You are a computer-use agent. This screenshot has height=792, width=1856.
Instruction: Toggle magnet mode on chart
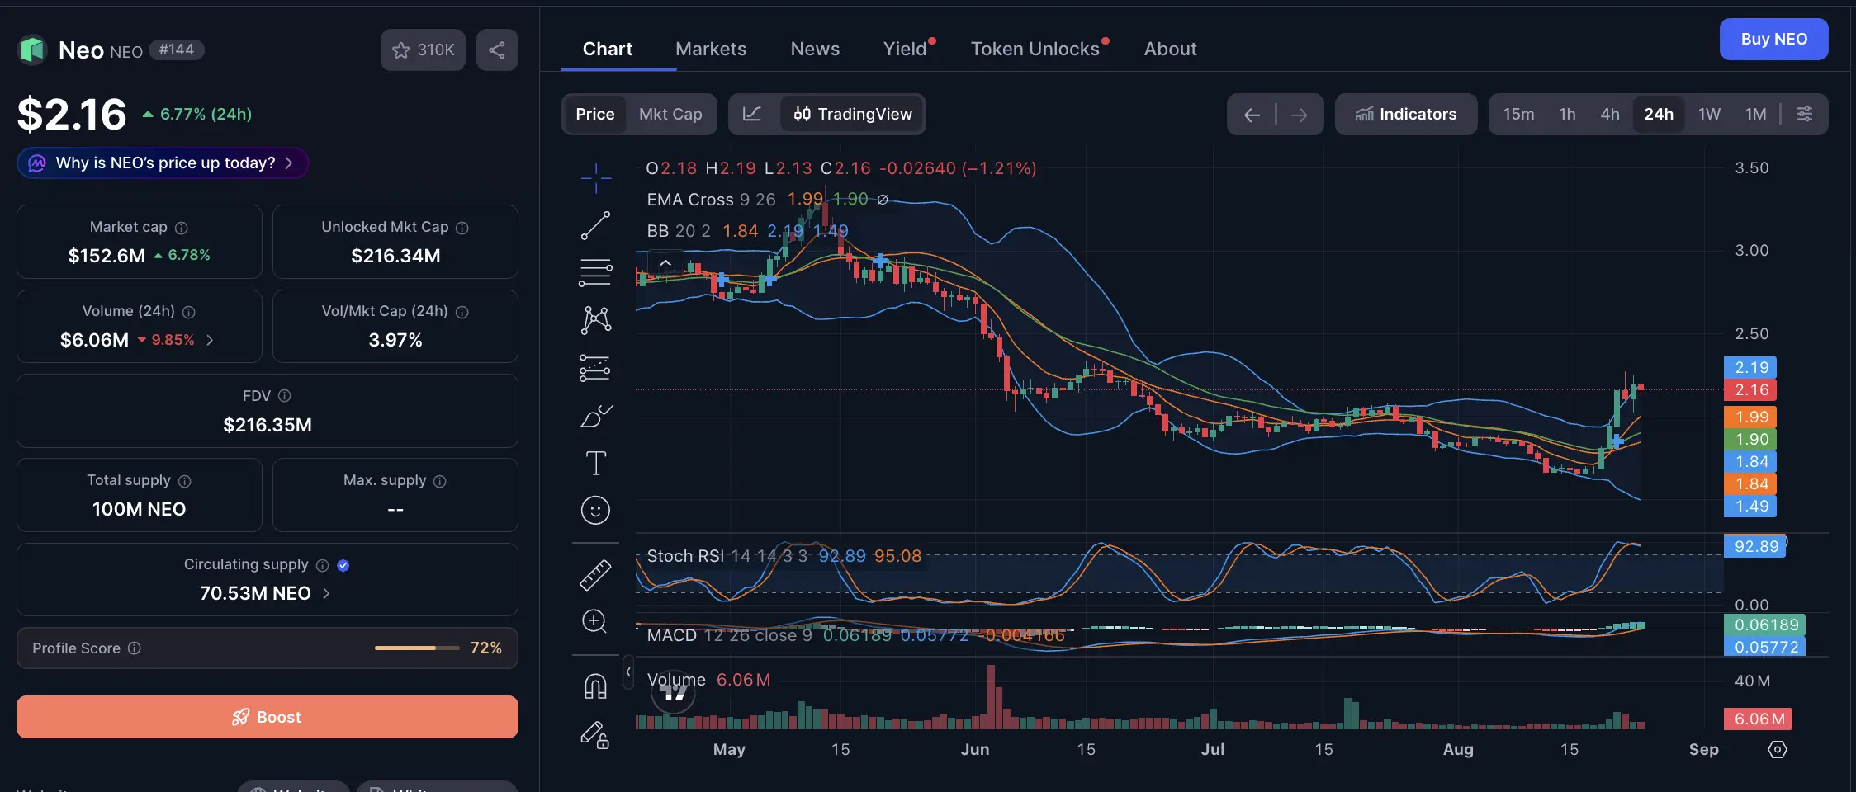click(x=595, y=686)
